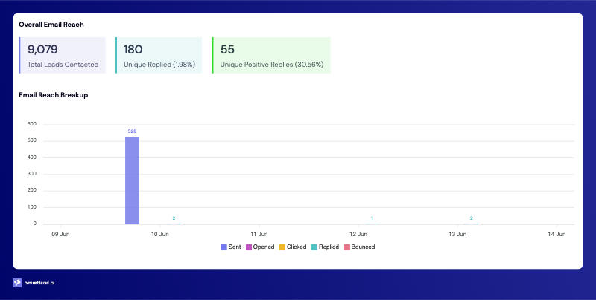
Task: Select the 14 Jun date axis label
Action: (x=556, y=234)
